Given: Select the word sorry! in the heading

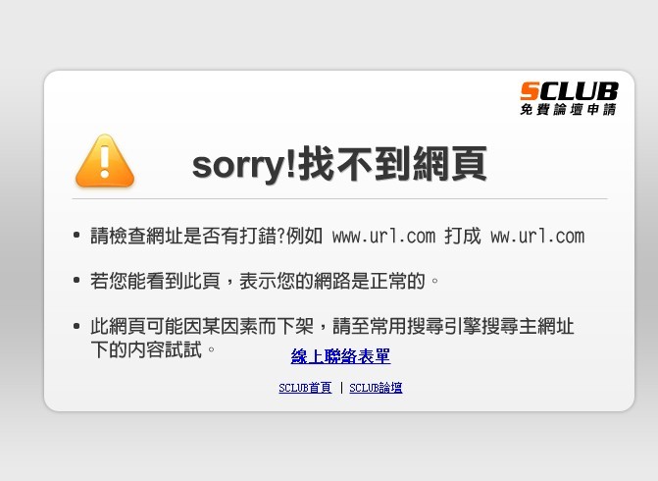Looking at the screenshot, I should click(x=244, y=166).
